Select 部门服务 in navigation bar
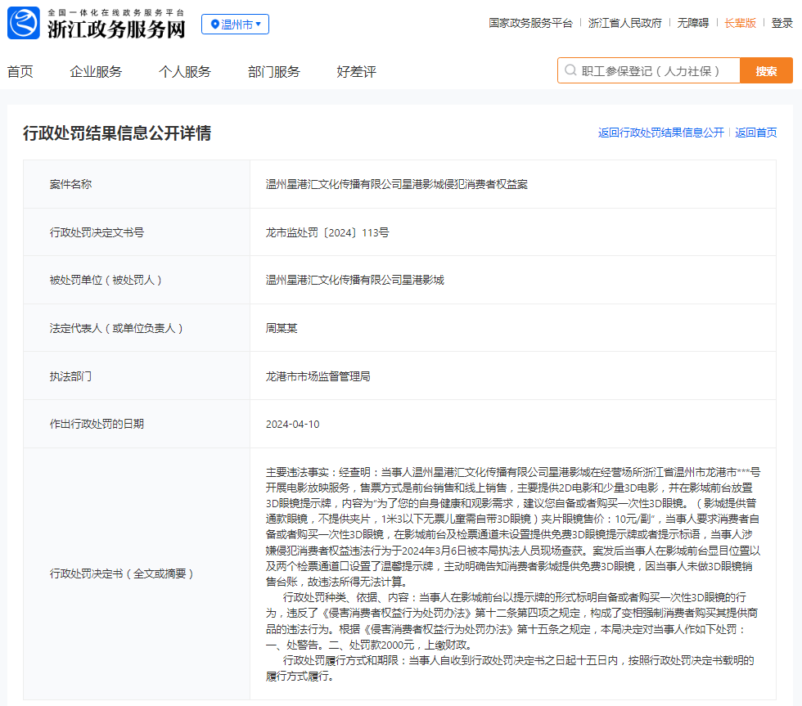This screenshot has width=802, height=706. 274,71
